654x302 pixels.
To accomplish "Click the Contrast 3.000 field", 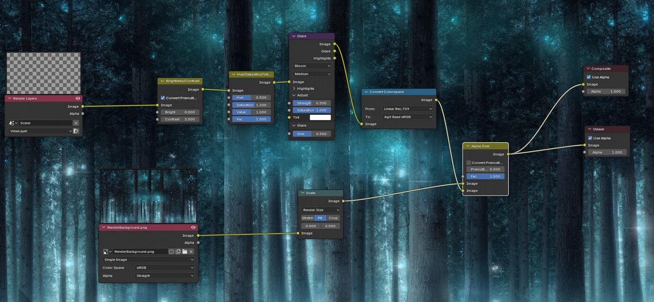I will (180, 119).
